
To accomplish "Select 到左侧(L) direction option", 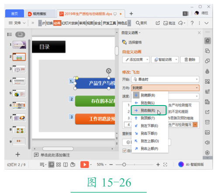I will click(x=150, y=103).
